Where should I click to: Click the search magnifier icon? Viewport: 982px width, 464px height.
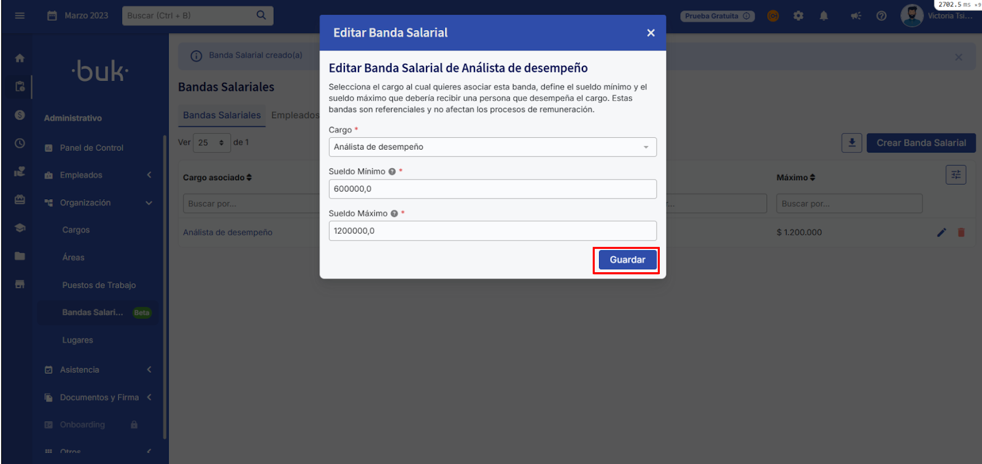point(261,15)
